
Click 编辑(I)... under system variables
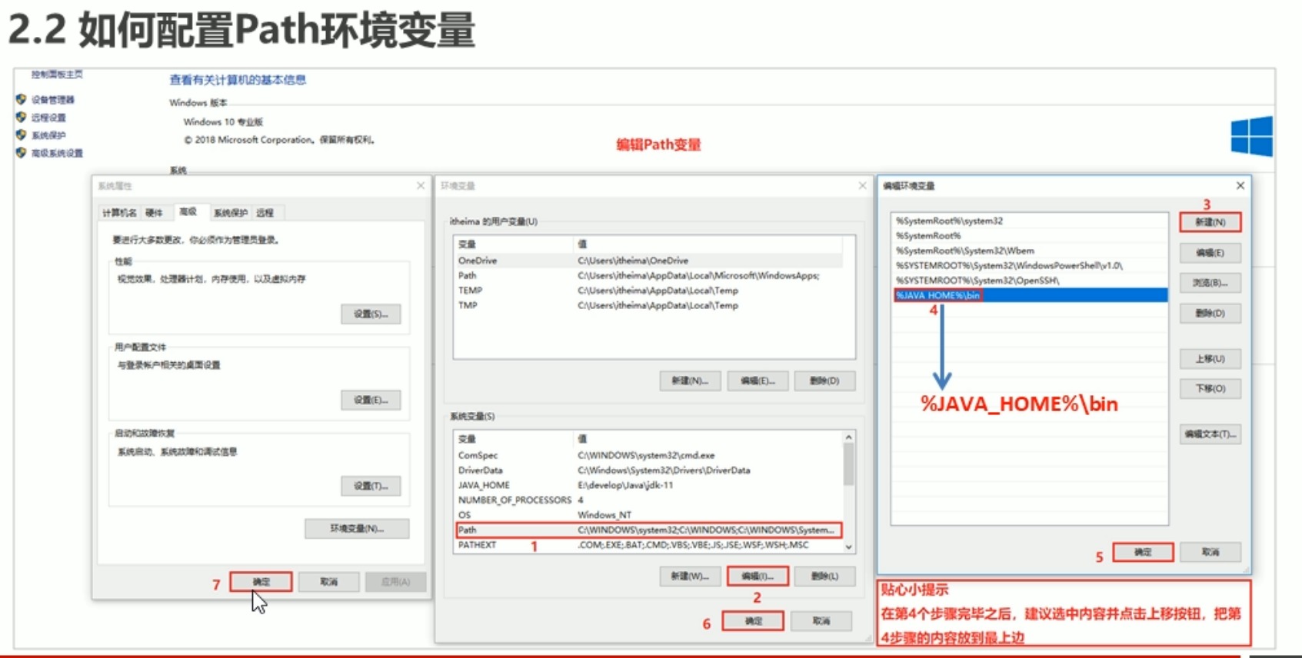[758, 577]
